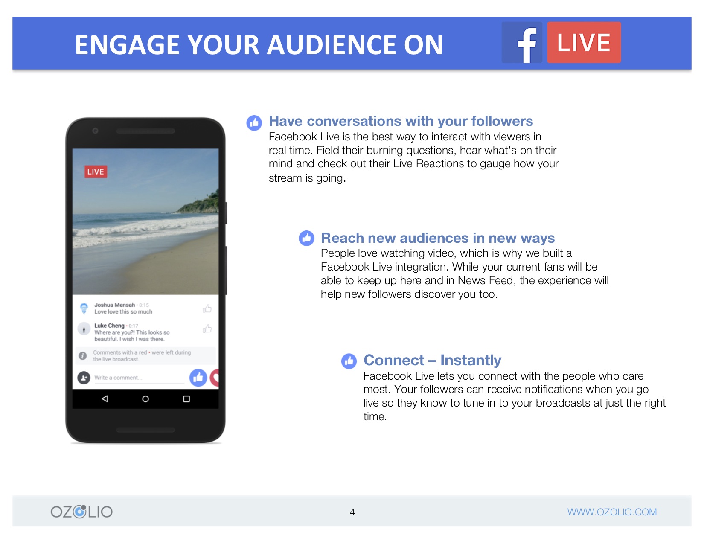
Task: Tap the add-friend icon beside comment box
Action: pos(84,378)
